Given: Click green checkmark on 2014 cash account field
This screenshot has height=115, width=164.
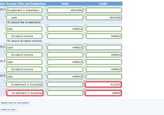Looking at the screenshot, I should pyautogui.click(x=6, y=74).
